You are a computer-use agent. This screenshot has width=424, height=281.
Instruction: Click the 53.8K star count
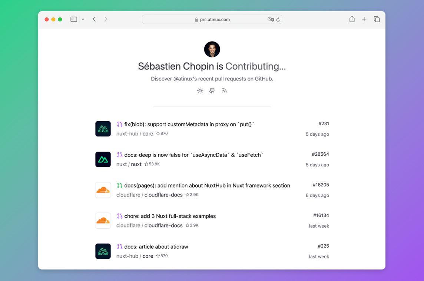(152, 164)
